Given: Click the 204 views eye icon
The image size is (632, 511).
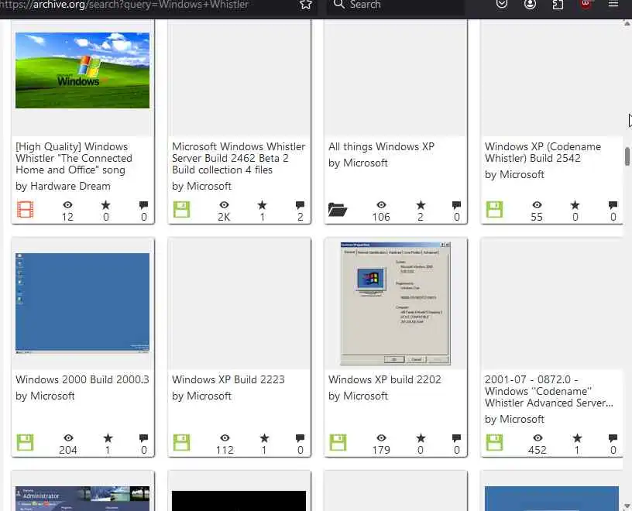Looking at the screenshot, I should click(68, 438).
